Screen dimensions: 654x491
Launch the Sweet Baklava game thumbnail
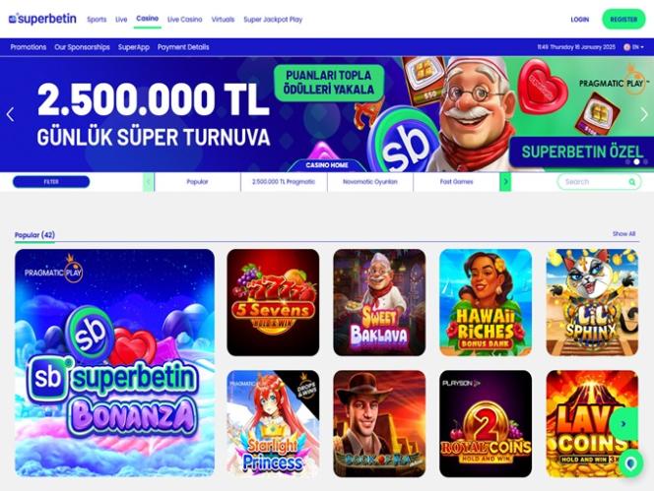(379, 303)
